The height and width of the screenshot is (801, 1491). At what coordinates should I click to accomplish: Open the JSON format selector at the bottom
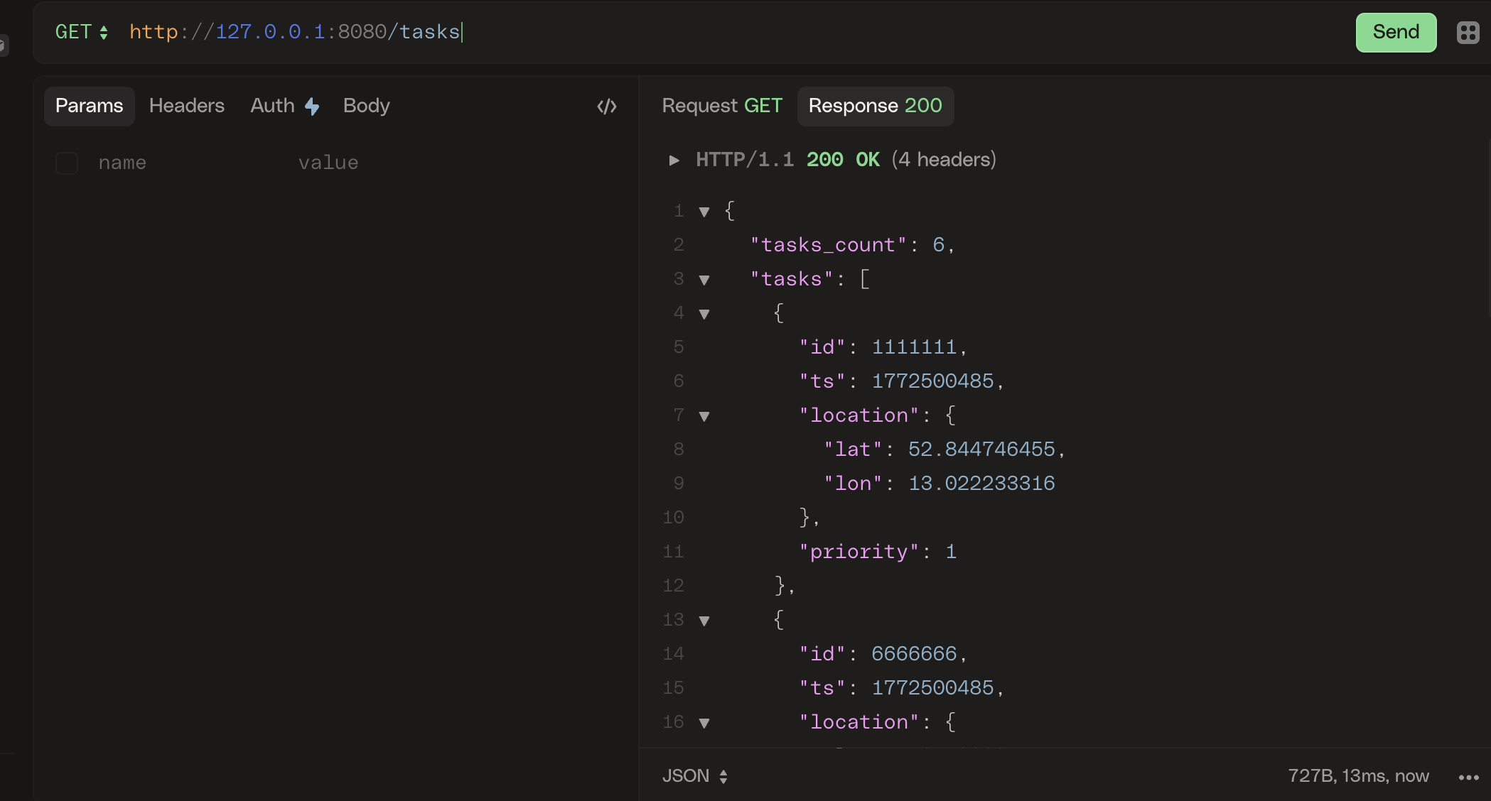click(694, 775)
